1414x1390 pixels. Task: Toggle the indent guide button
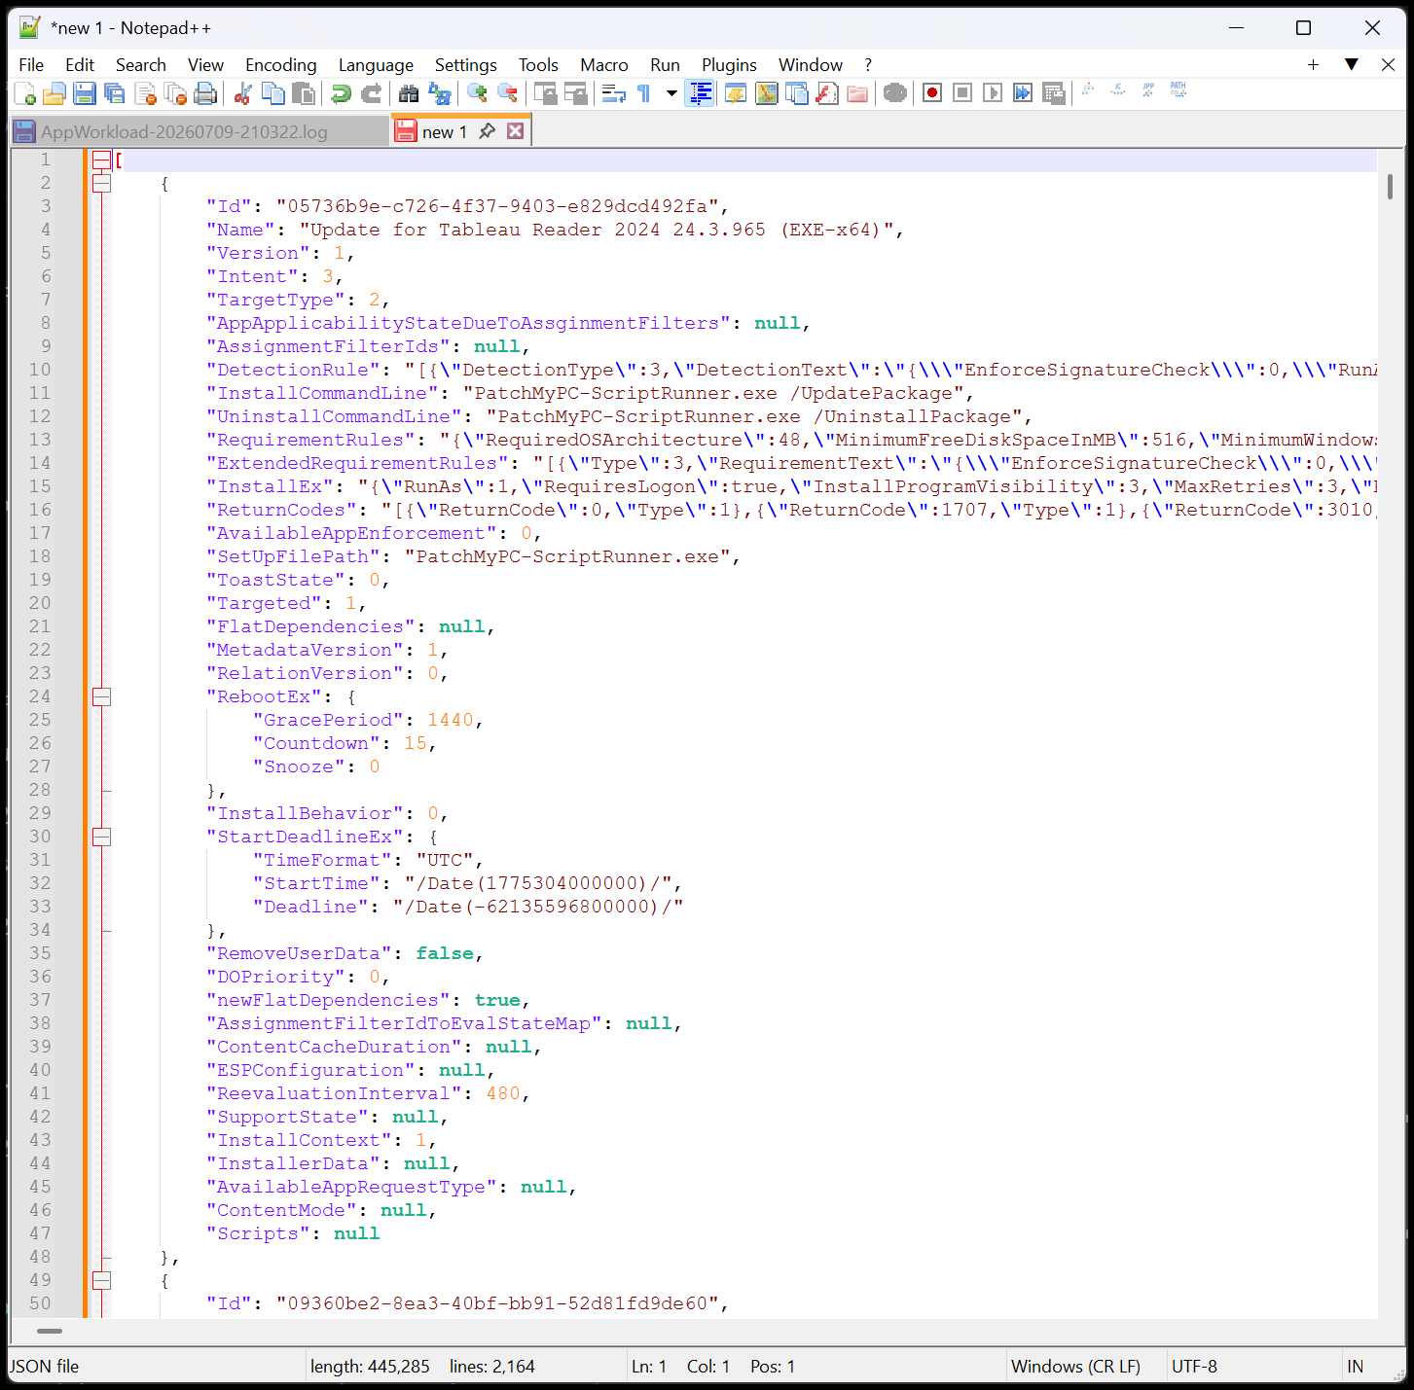tap(700, 93)
